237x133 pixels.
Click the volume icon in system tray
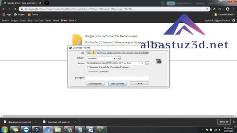point(220,130)
